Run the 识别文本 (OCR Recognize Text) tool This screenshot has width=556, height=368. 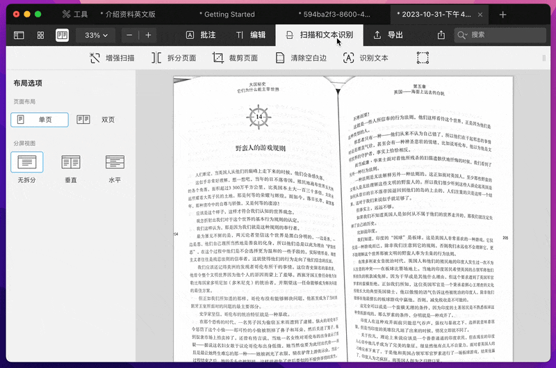366,58
